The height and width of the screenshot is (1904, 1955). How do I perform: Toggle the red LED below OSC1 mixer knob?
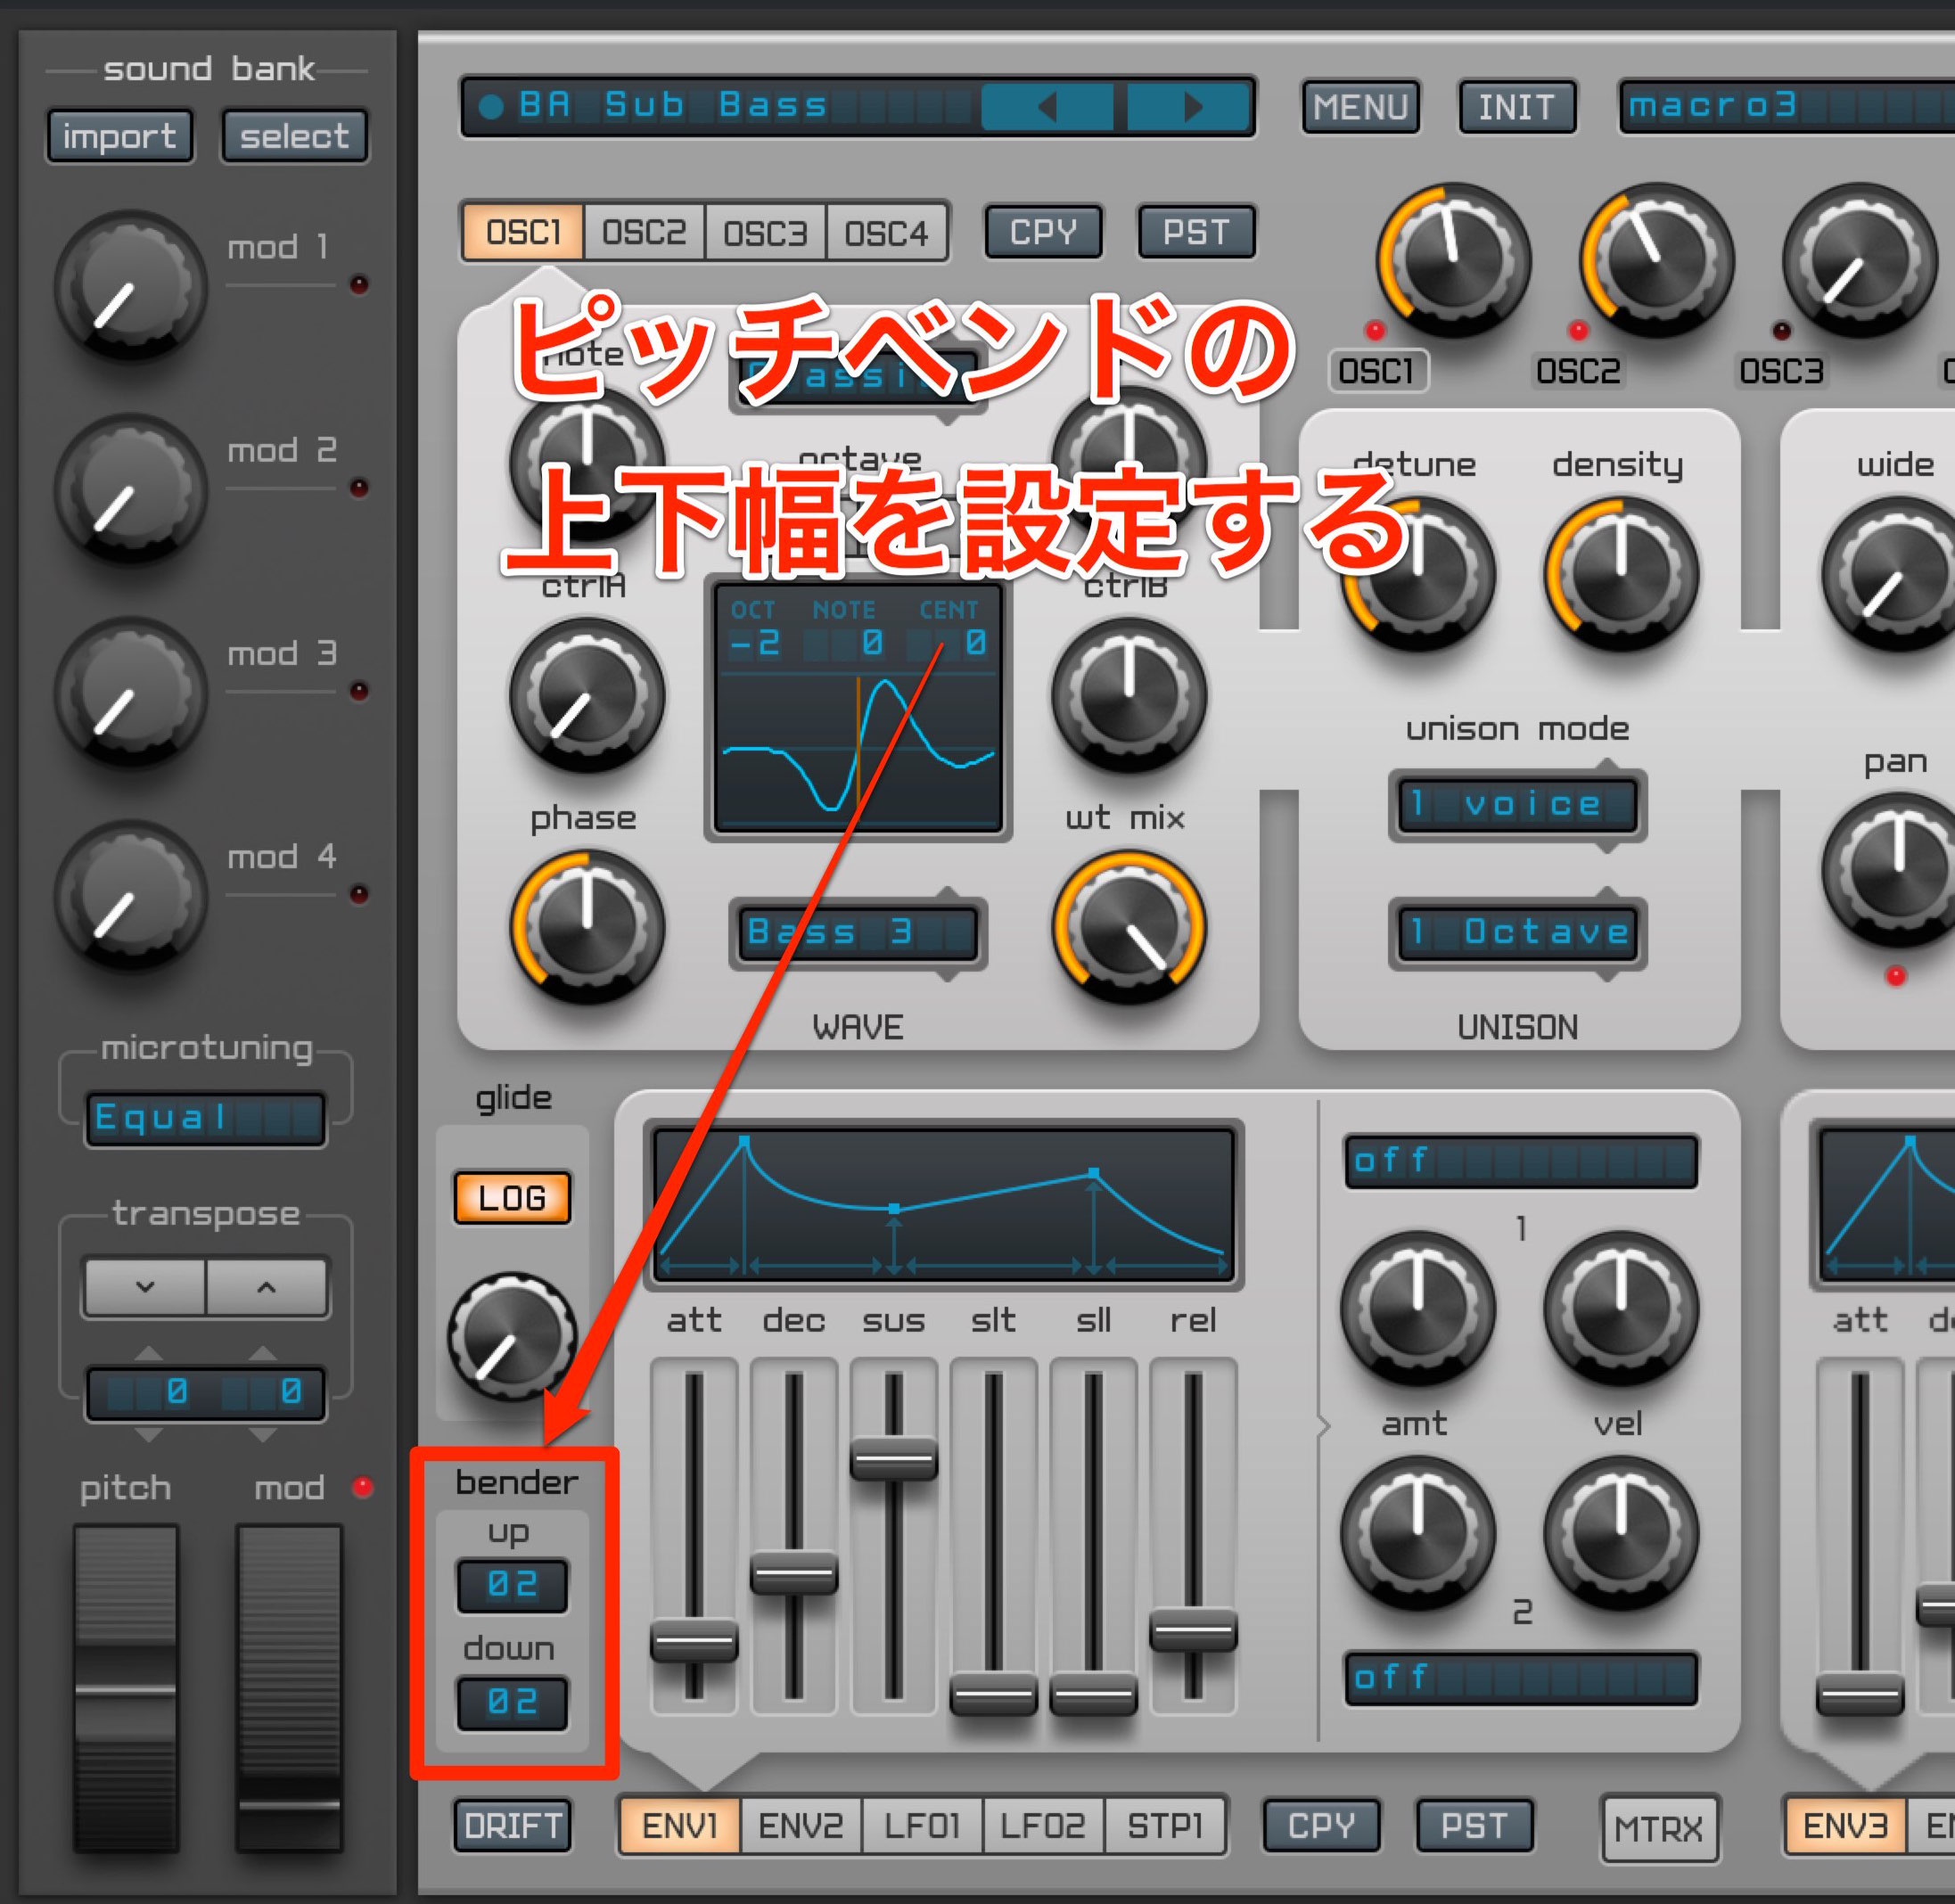(1375, 330)
